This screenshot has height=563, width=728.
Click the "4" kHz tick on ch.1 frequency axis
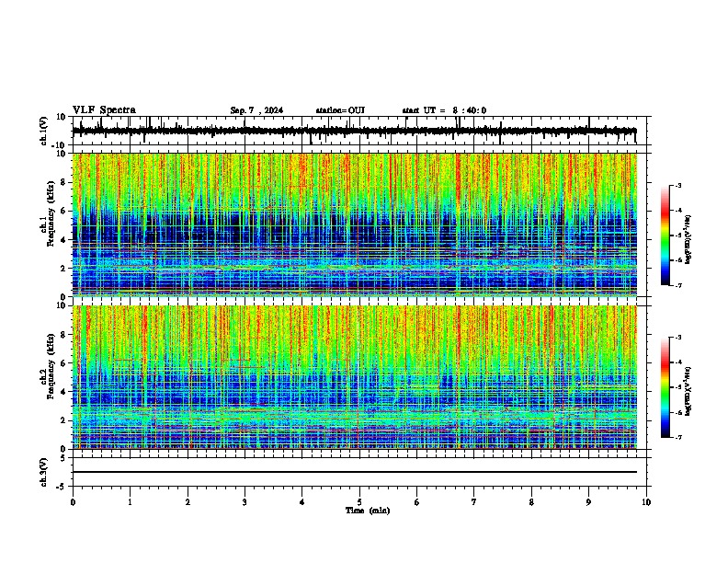click(x=64, y=240)
